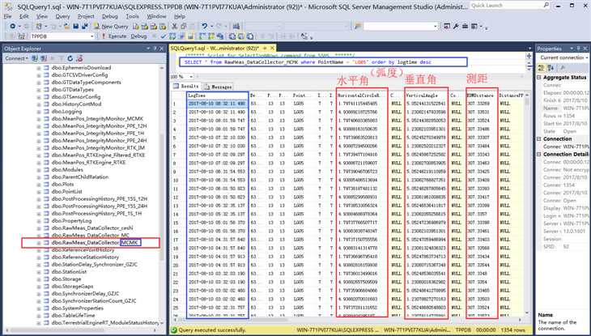
Task: Select the Results to Grid icon
Action: [x=241, y=36]
